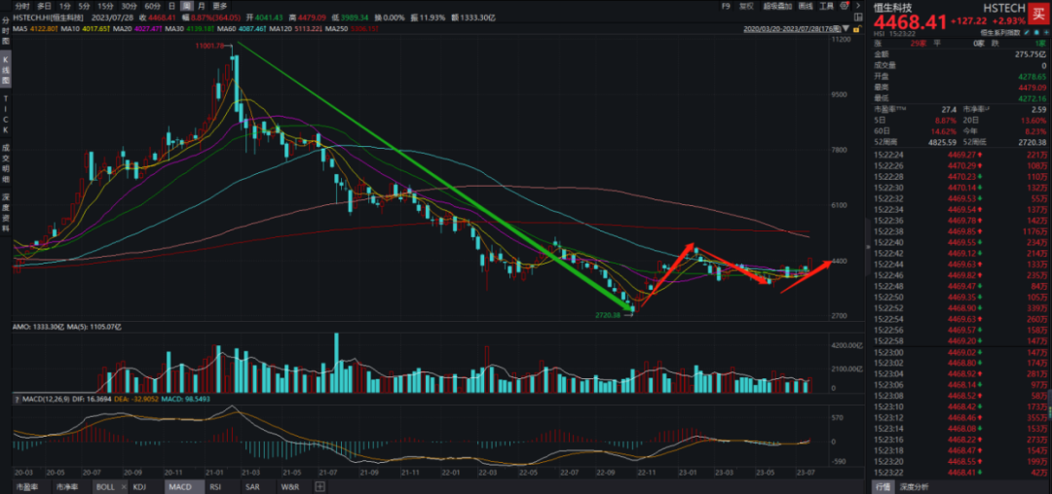
Task: Click the right chevron in the top toolbar
Action: coord(858,6)
